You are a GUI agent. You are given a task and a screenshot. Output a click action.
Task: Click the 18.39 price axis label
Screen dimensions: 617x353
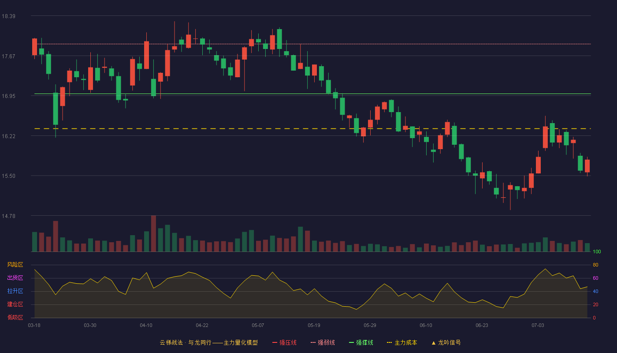click(8, 16)
